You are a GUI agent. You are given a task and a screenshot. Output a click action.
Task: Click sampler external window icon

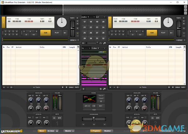[x=105, y=43]
